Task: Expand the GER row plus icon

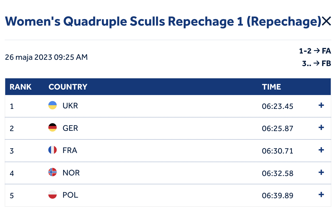Action: [321, 127]
